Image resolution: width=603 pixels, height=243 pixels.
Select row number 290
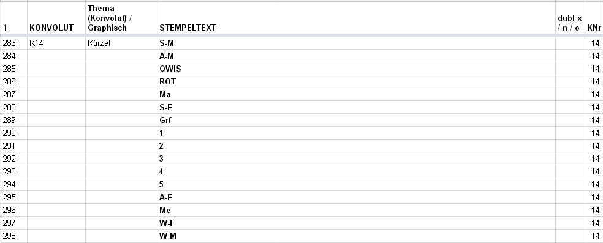coord(14,133)
